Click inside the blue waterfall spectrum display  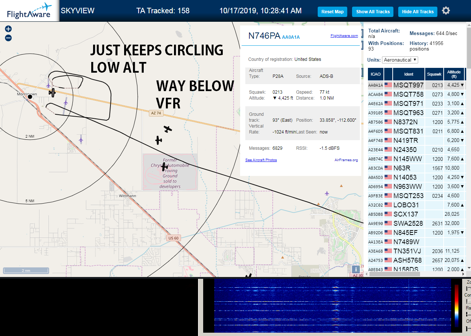pos(332,306)
